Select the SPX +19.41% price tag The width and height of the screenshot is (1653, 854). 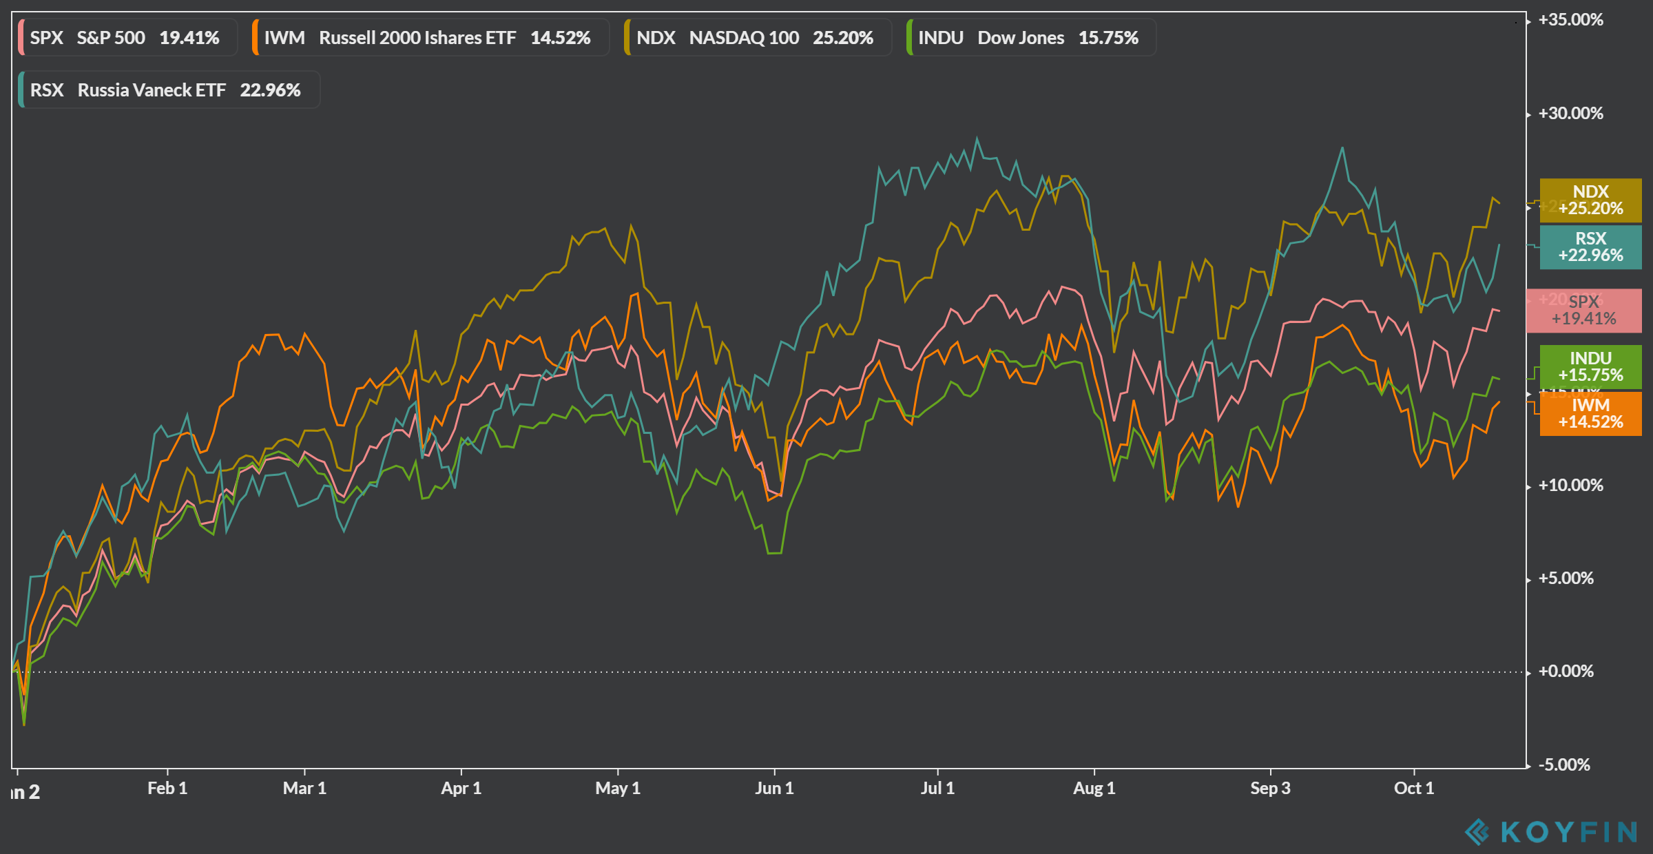pos(1584,311)
